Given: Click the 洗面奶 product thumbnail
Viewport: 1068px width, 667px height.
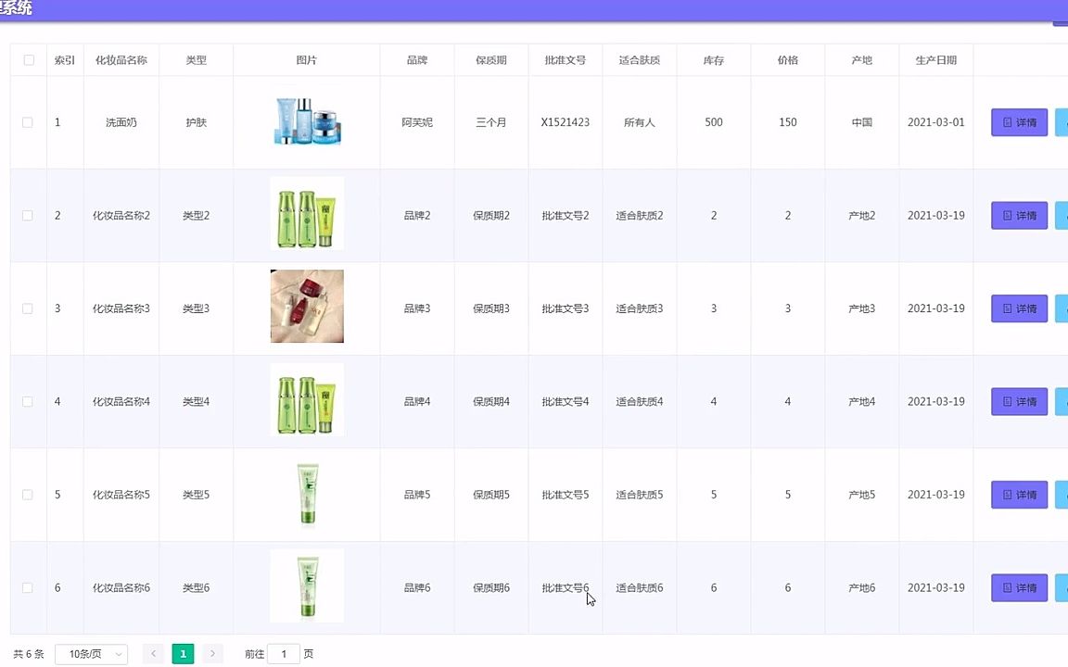Looking at the screenshot, I should point(307,121).
